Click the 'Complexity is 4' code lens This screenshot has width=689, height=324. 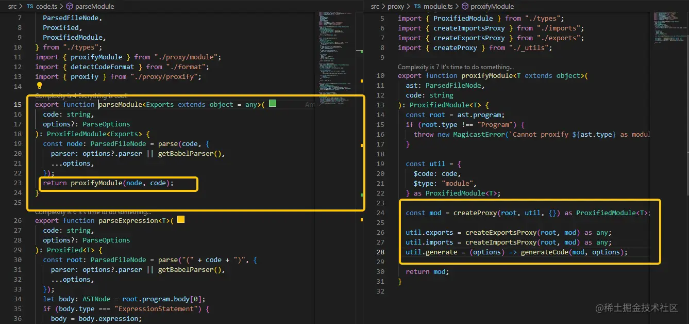[81, 96]
